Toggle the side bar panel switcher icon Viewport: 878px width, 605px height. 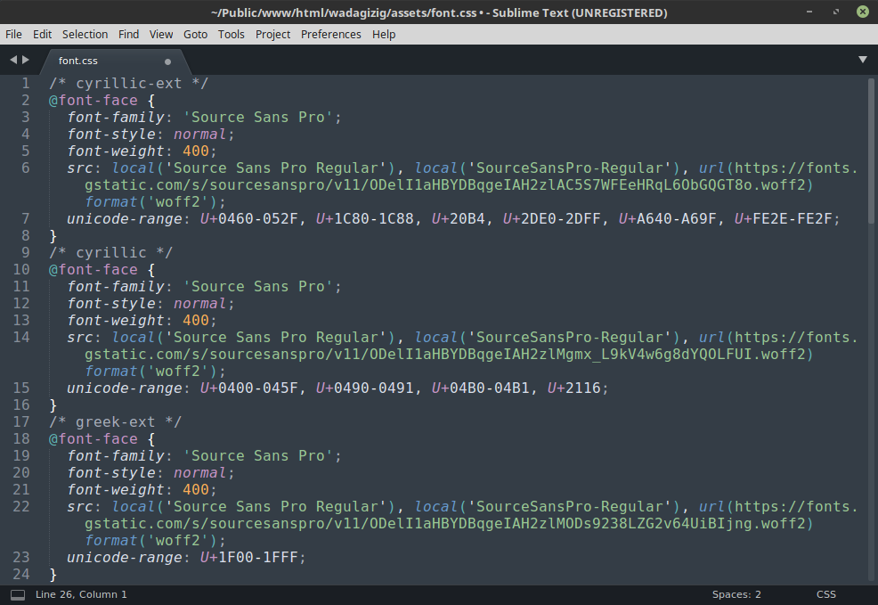click(18, 595)
